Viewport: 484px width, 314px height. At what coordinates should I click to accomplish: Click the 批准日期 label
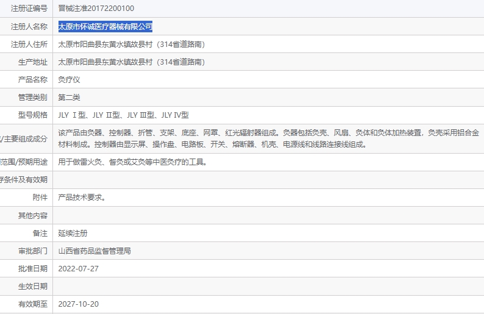pyautogui.click(x=33, y=269)
